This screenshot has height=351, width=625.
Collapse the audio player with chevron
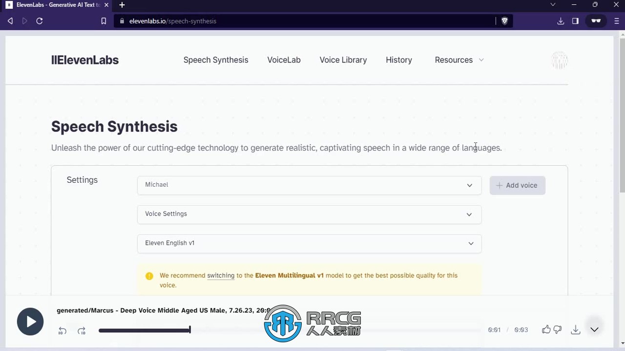coord(594,330)
